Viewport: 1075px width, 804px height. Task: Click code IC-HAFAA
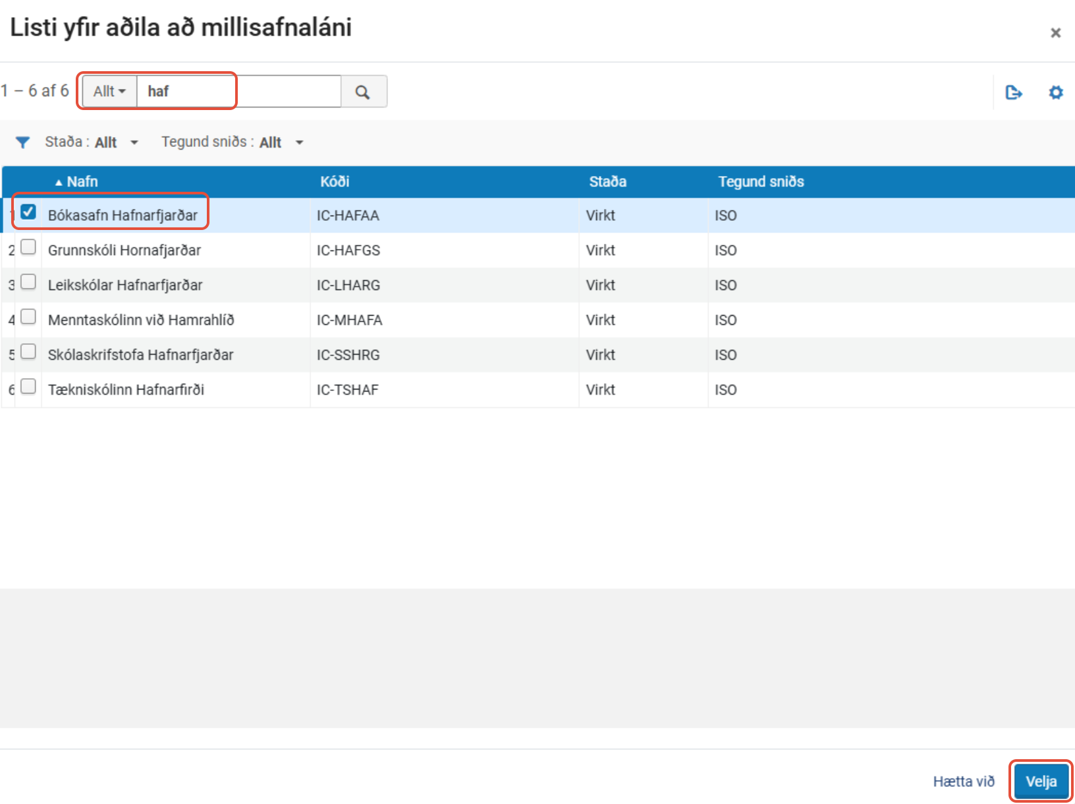(348, 215)
